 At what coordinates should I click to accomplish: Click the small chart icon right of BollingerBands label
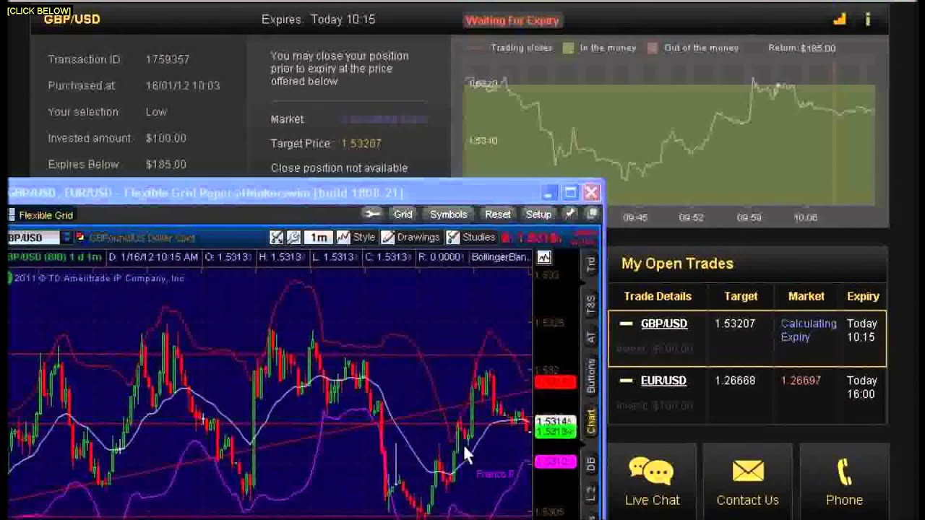[543, 257]
